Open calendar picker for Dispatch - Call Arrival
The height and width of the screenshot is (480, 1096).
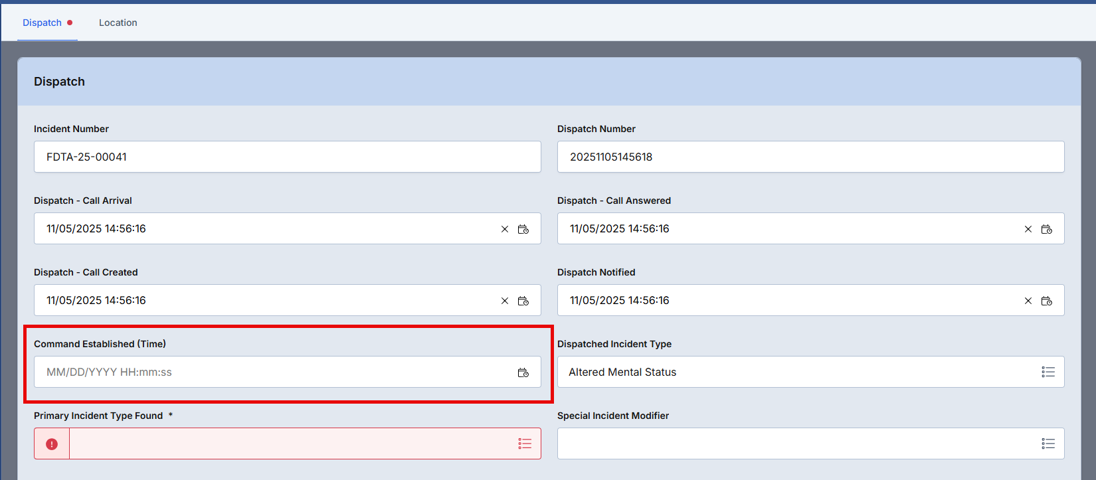click(523, 229)
